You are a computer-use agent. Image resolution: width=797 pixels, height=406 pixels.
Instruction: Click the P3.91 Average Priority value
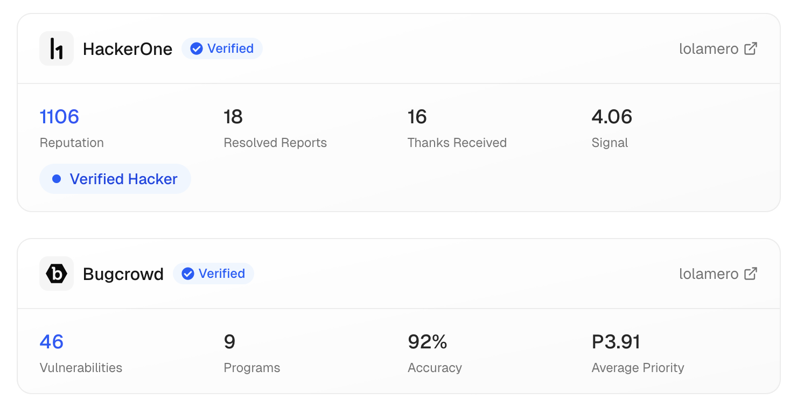click(616, 342)
